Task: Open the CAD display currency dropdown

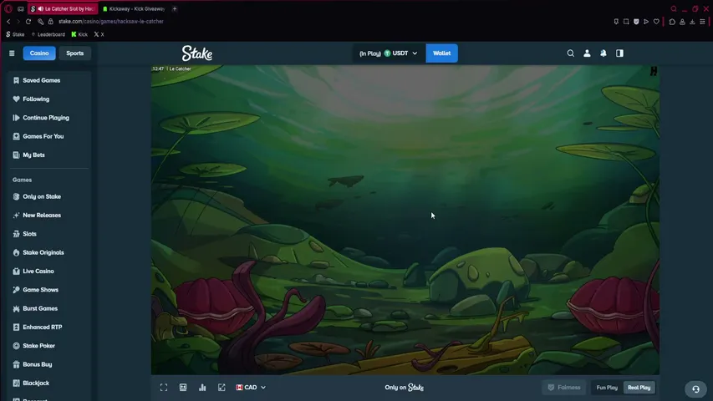Action: tap(251, 388)
